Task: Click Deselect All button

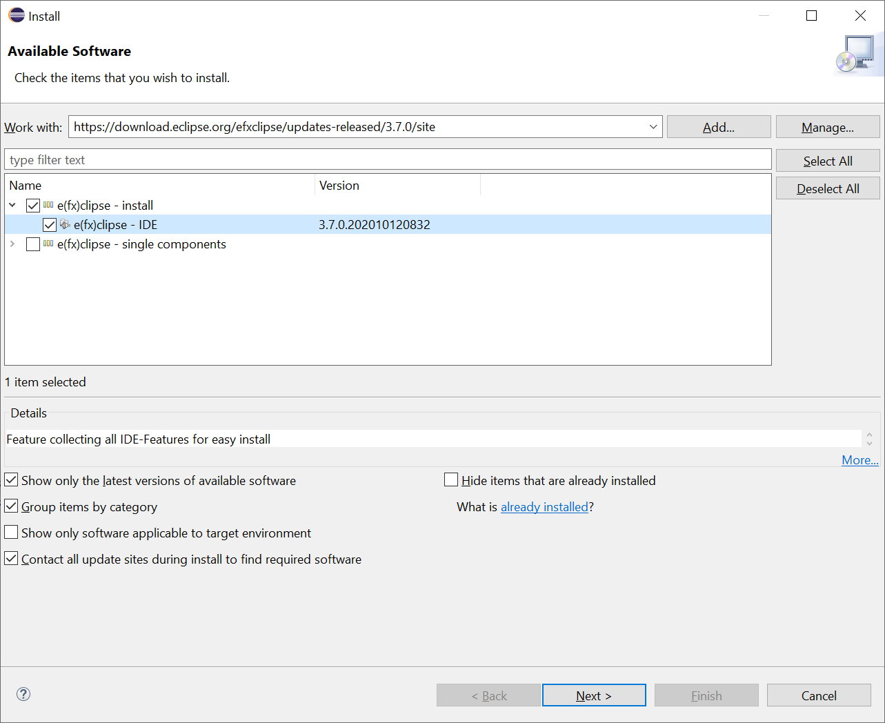Action: click(x=828, y=188)
